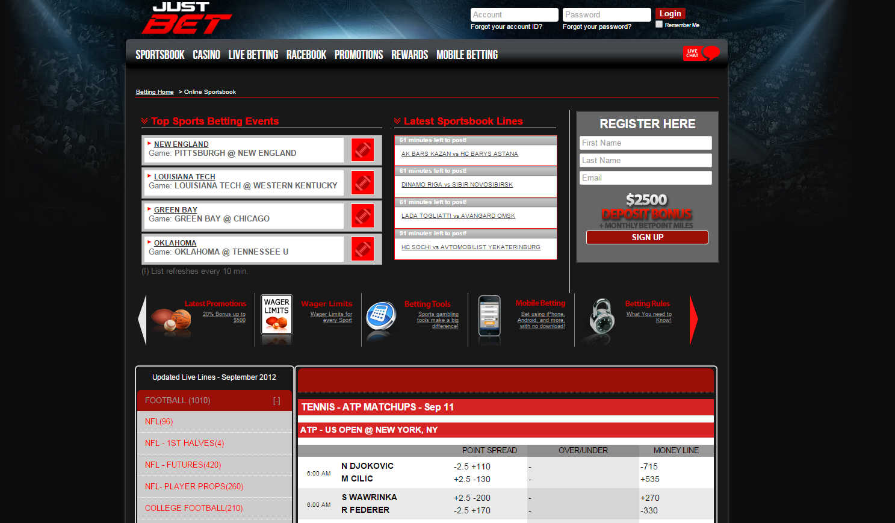This screenshot has width=895, height=523.
Task: Open Dinamo Riga vs Sibir Novosibirsk line
Action: (457, 185)
